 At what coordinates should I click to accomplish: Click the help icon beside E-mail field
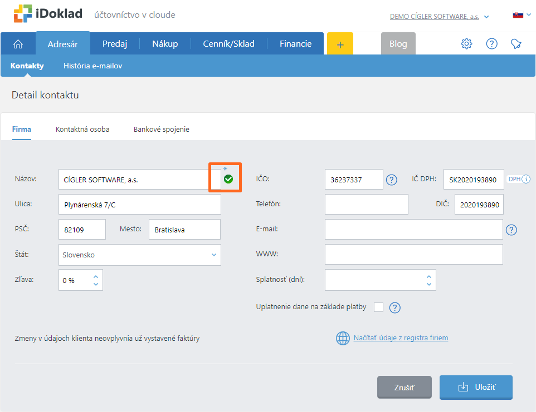tap(511, 230)
